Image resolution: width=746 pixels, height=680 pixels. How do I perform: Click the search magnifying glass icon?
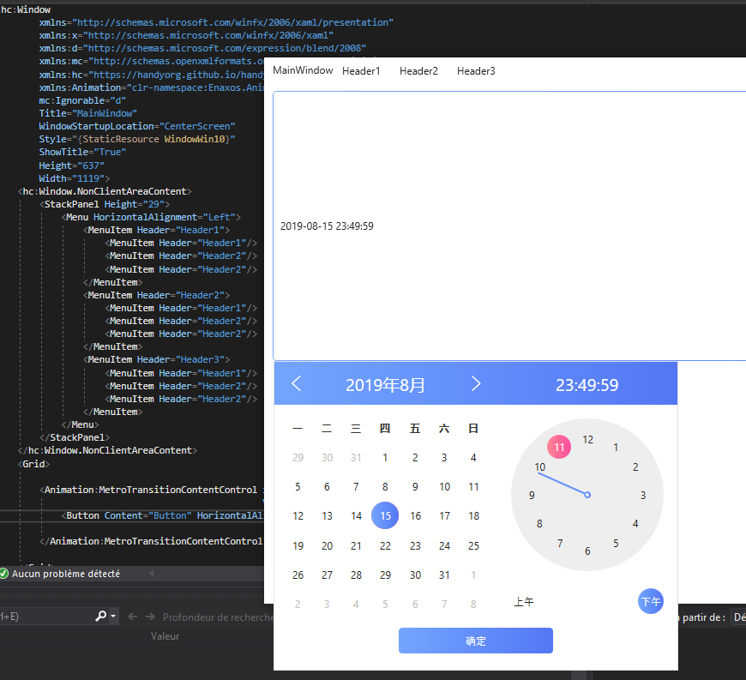click(100, 616)
